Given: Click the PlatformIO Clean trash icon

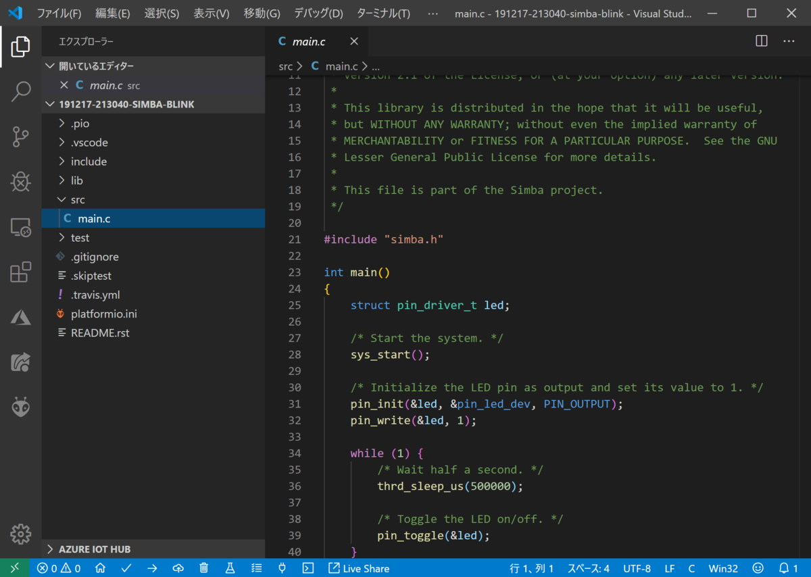Looking at the screenshot, I should [204, 568].
